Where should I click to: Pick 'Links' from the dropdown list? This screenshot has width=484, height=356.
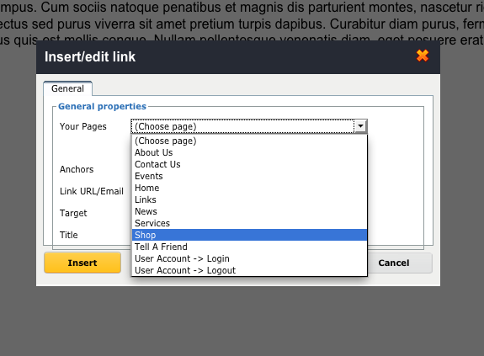tap(249, 199)
